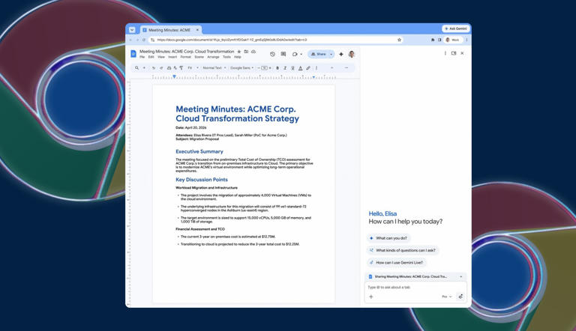Open the Format menu
Viewport: 576px width, 331px height.
pos(185,57)
